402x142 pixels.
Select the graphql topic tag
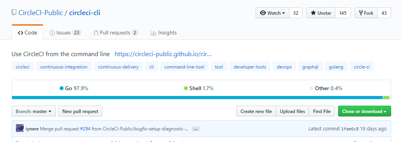pyautogui.click(x=310, y=67)
